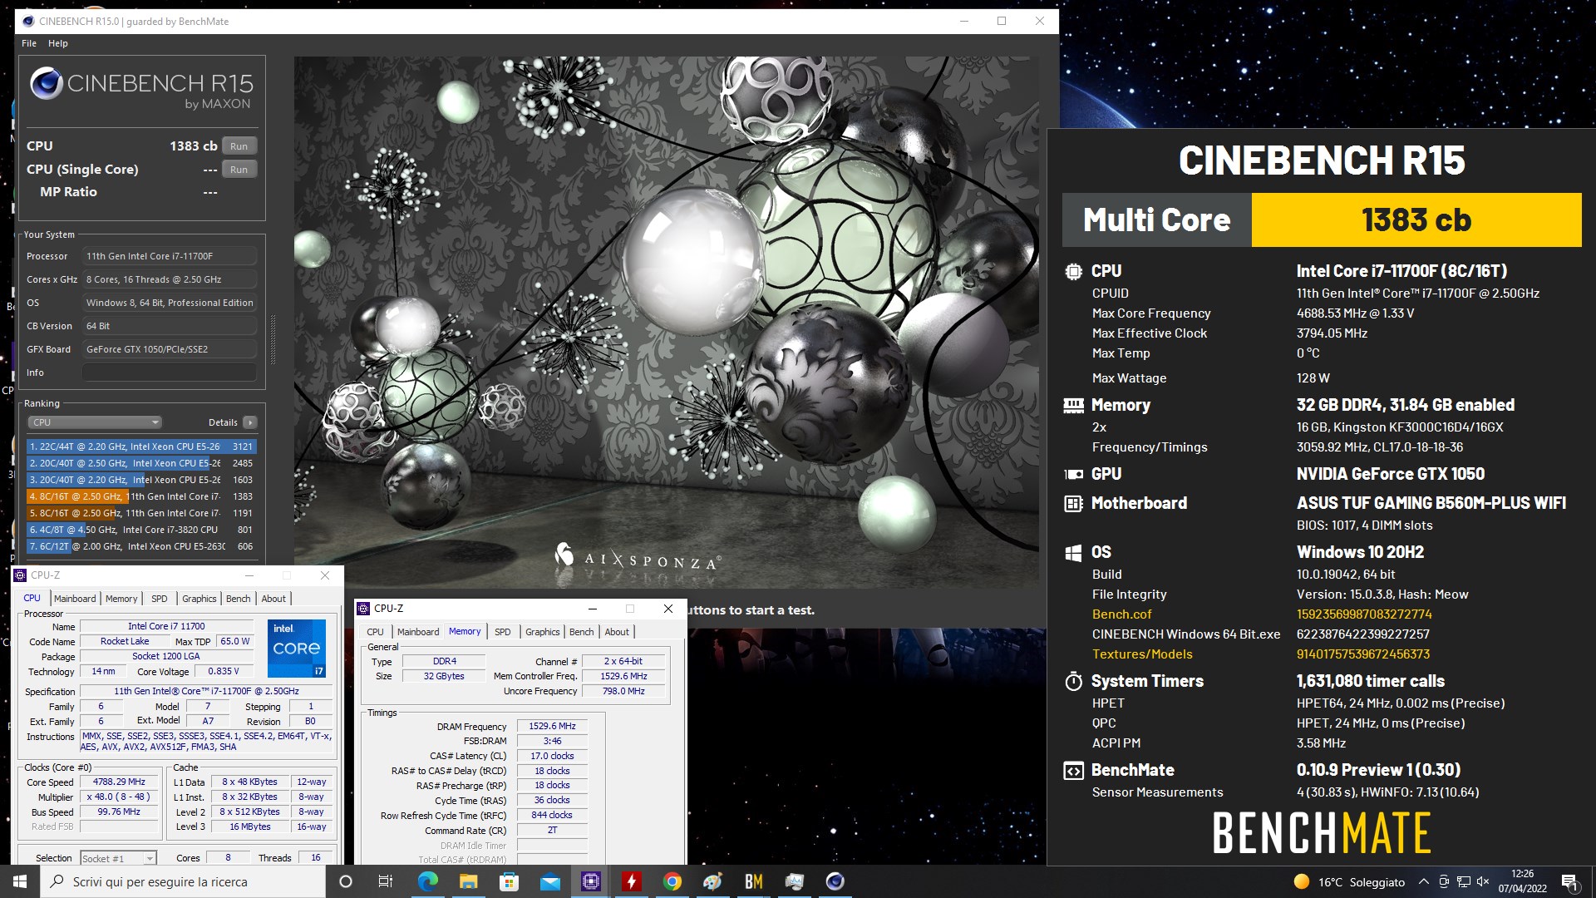
Task: Open About tab in left CPU-Z window
Action: pyautogui.click(x=273, y=599)
